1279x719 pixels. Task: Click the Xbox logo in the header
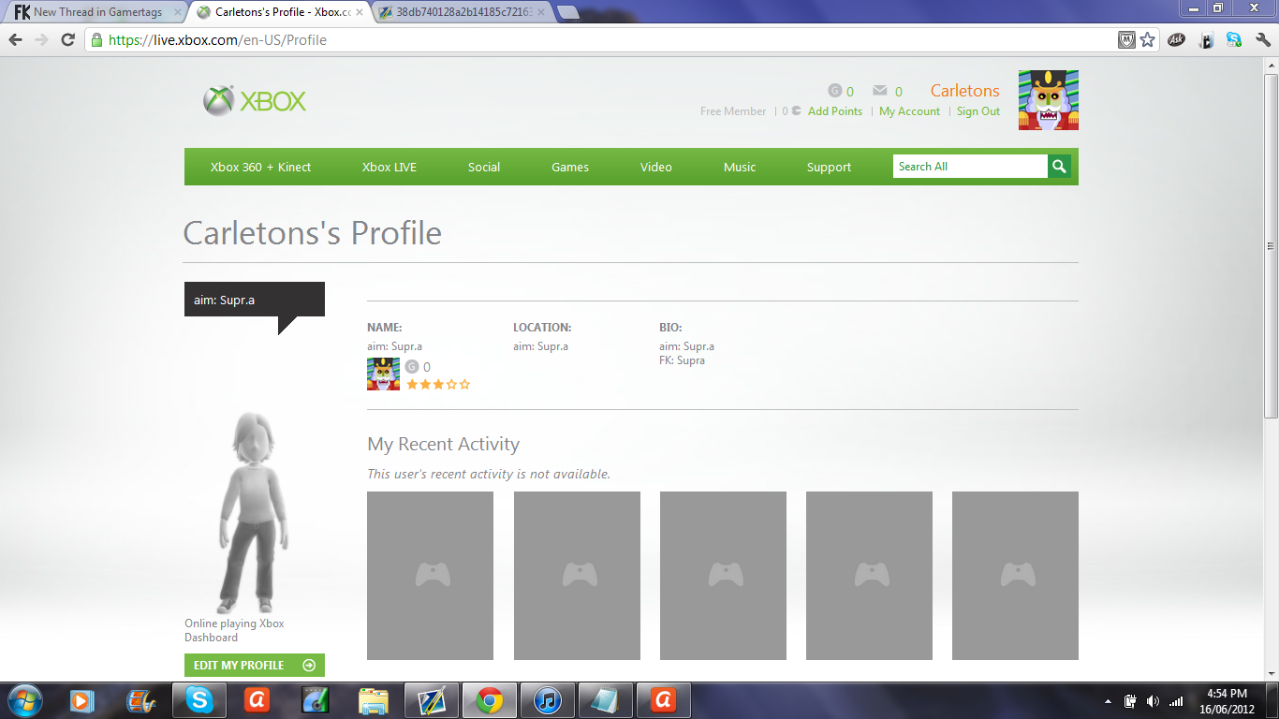(255, 101)
